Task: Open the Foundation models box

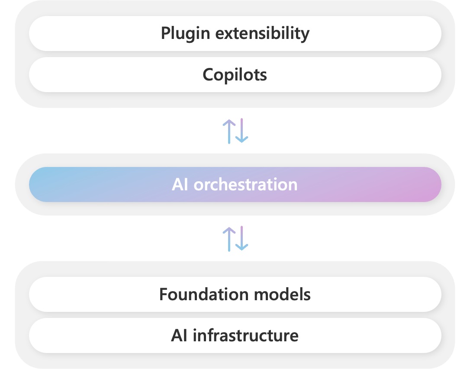Action: click(x=235, y=295)
